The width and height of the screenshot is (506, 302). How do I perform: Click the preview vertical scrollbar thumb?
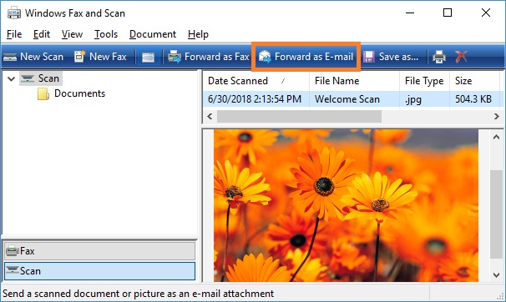coord(496,214)
